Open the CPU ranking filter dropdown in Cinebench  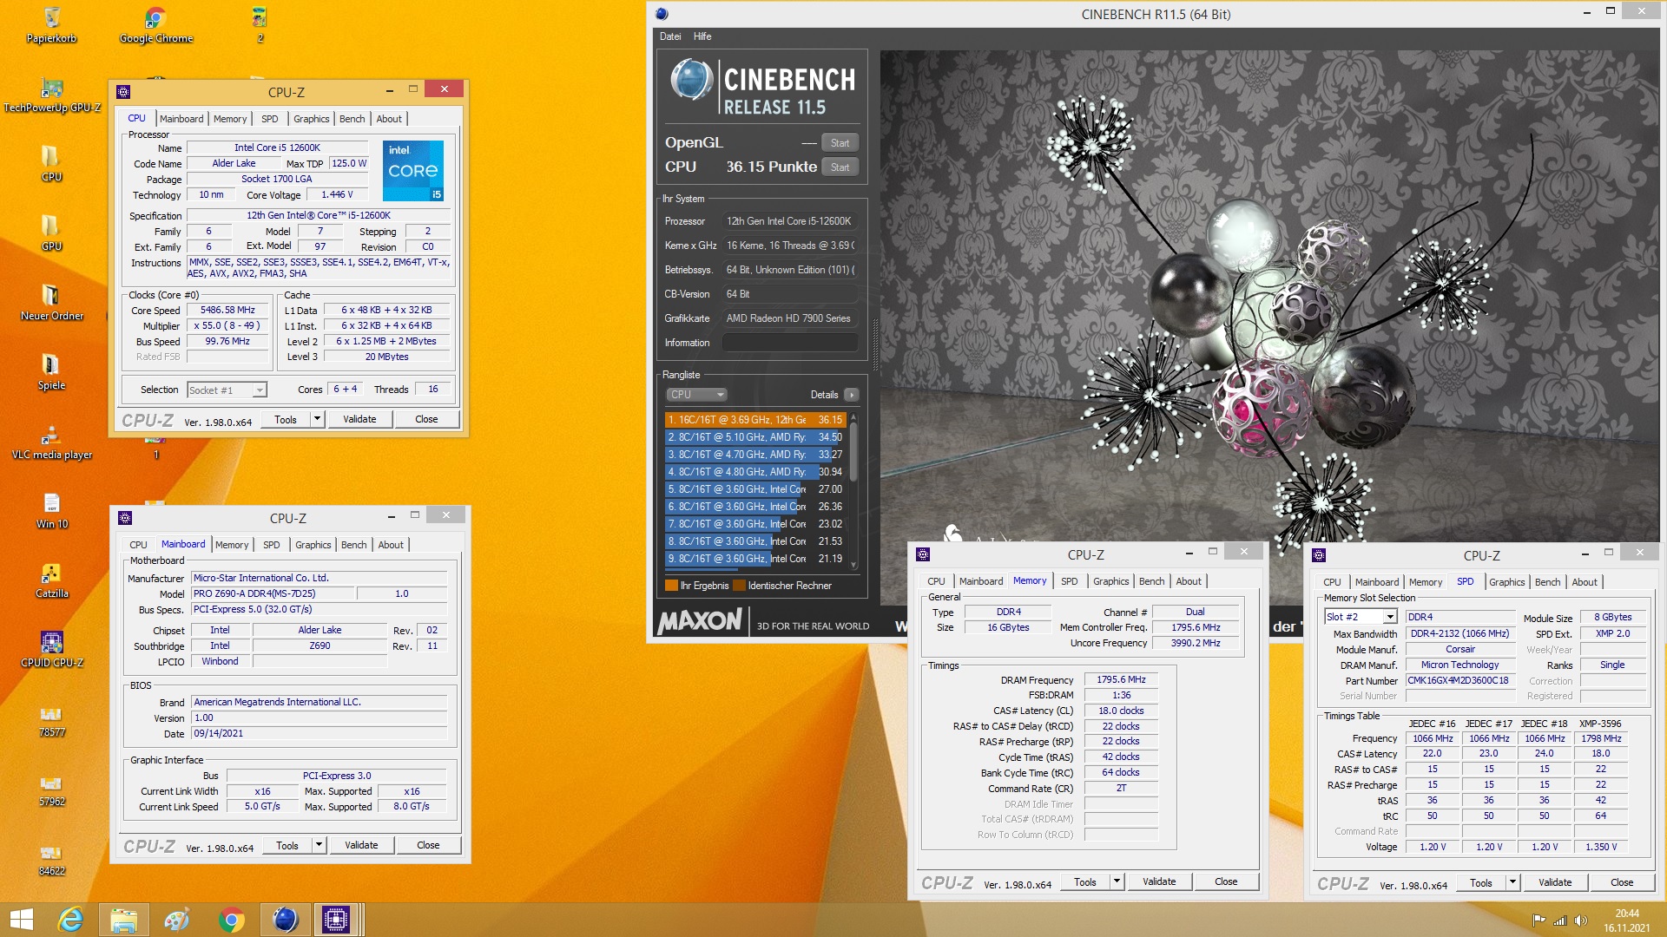pos(696,395)
